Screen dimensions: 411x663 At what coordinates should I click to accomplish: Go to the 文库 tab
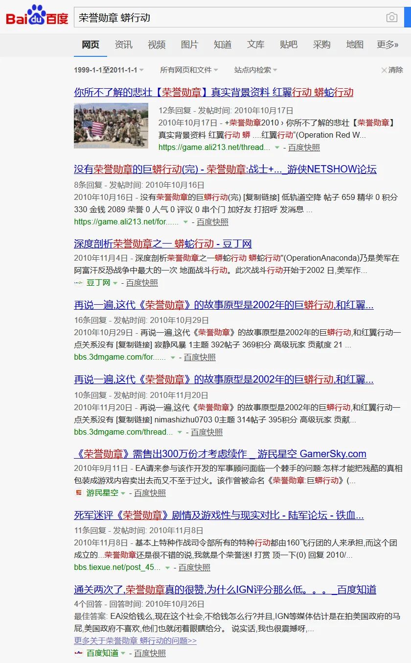click(x=255, y=45)
